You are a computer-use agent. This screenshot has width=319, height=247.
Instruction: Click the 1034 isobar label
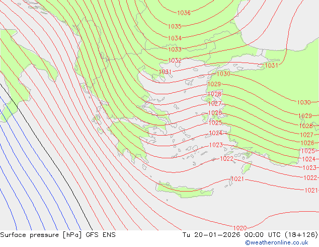175,38
